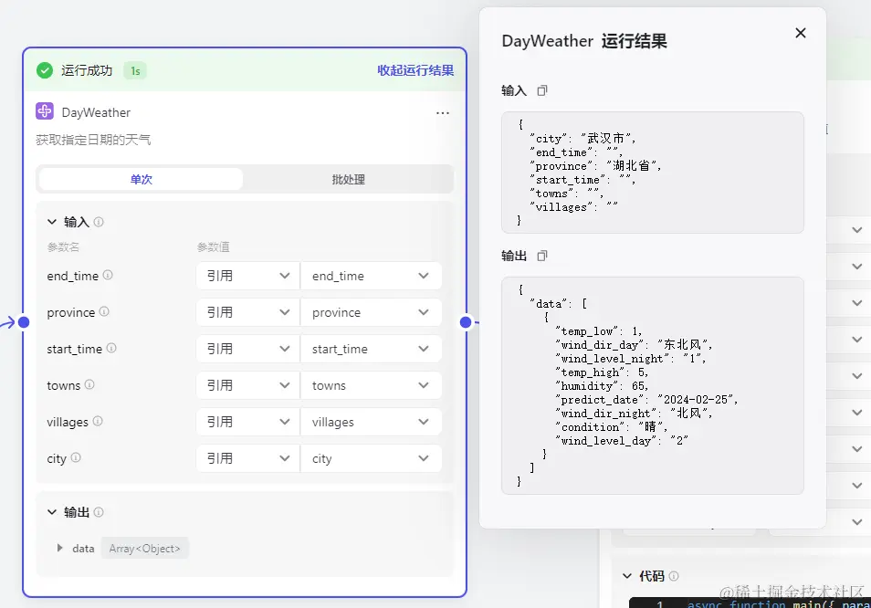
Task: Click the green run success check icon
Action: [45, 70]
